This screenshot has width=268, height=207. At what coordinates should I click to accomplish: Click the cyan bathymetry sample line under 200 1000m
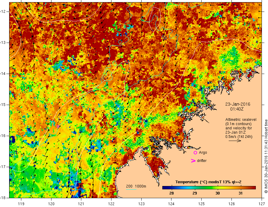pos(131,189)
